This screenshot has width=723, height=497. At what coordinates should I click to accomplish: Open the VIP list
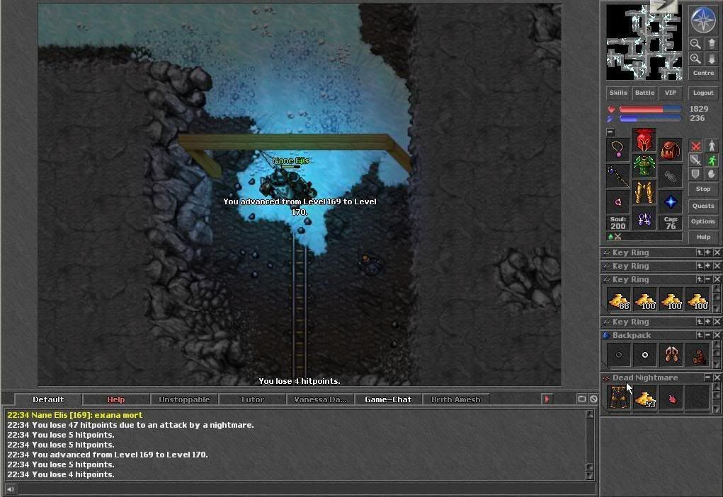[671, 93]
